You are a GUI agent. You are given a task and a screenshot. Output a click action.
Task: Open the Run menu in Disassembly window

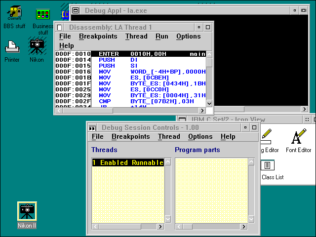(161, 37)
